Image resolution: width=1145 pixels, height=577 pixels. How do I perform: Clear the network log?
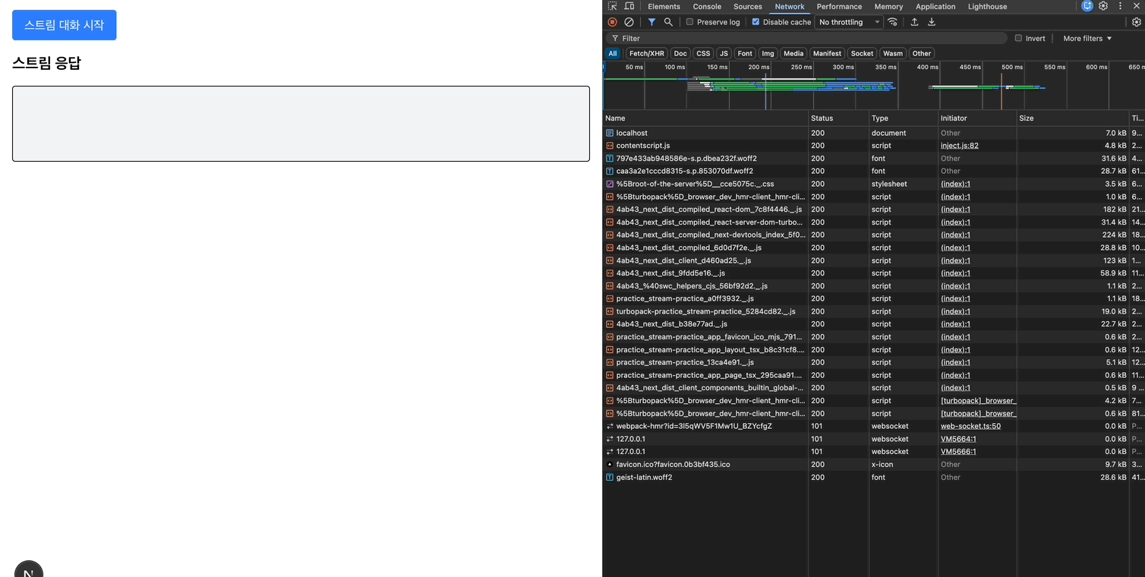(x=629, y=22)
